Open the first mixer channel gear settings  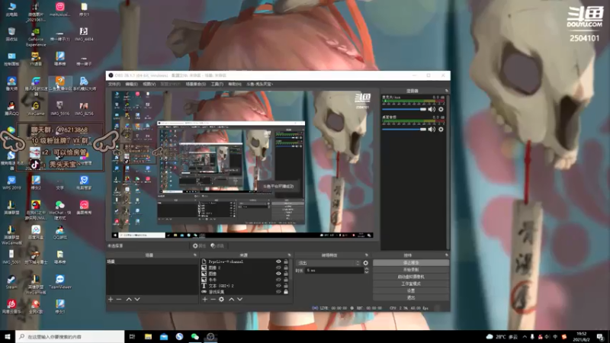pyautogui.click(x=441, y=109)
